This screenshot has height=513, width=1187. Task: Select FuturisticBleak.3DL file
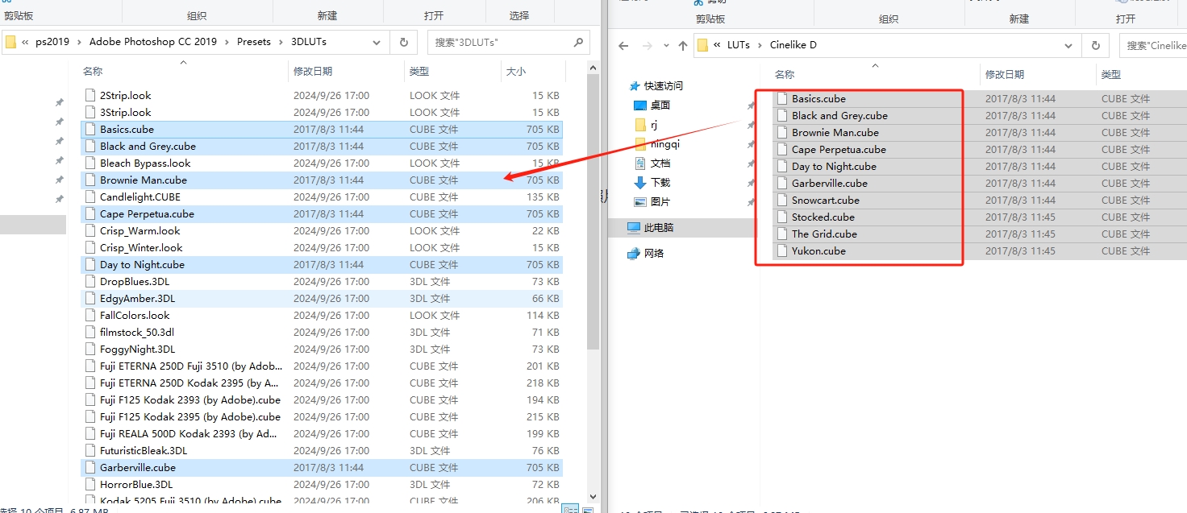322,450
